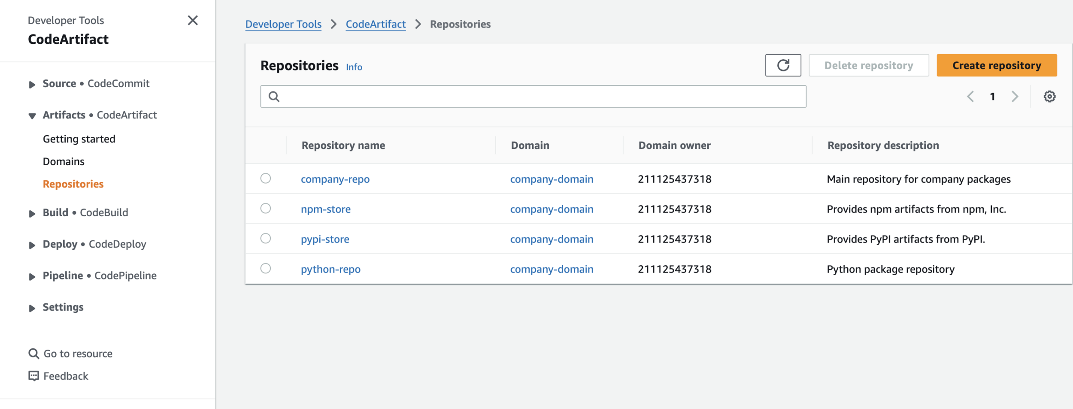
Task: Open company-domain link in company-repo row
Action: click(552, 179)
